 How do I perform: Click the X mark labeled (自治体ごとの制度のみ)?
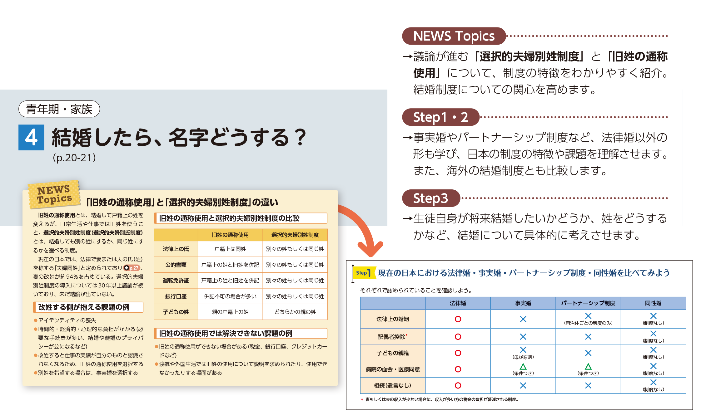pos(588,316)
